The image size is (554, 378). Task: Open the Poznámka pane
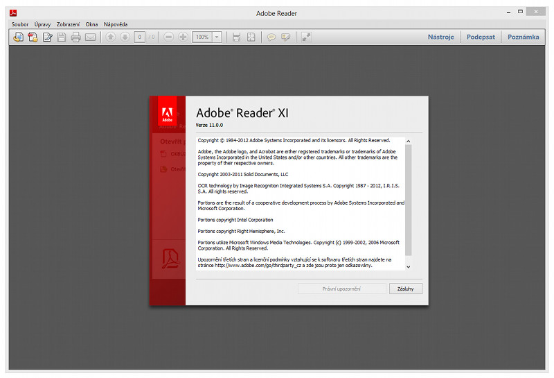pos(524,37)
